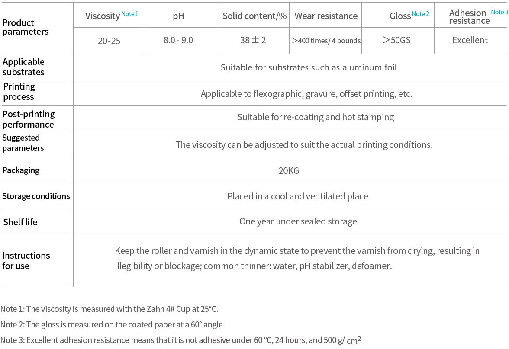
Task: Select the Viscosity column header
Action: pyautogui.click(x=103, y=16)
